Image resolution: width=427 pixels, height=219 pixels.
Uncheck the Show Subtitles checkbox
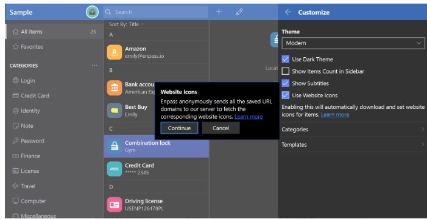pyautogui.click(x=286, y=83)
